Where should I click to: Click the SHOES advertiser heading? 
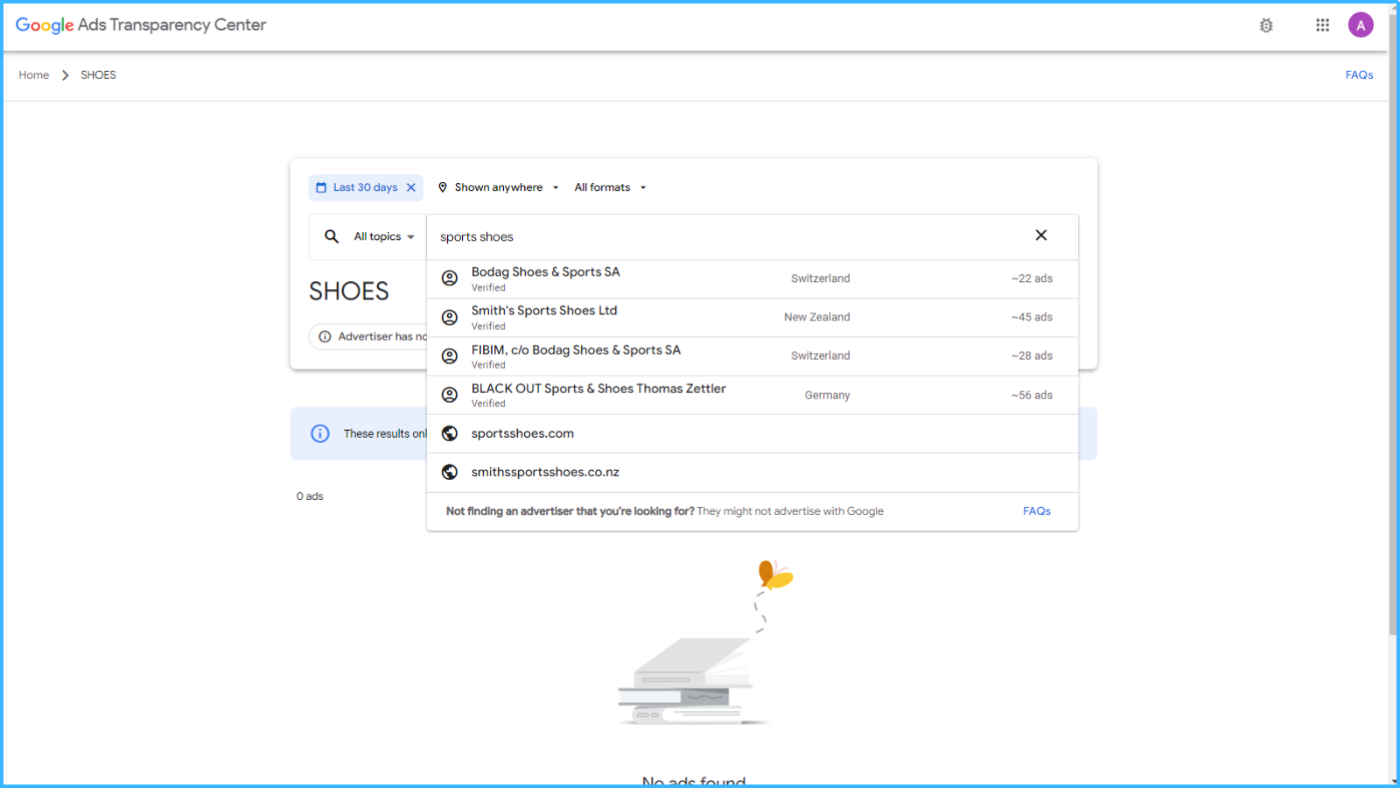click(349, 292)
